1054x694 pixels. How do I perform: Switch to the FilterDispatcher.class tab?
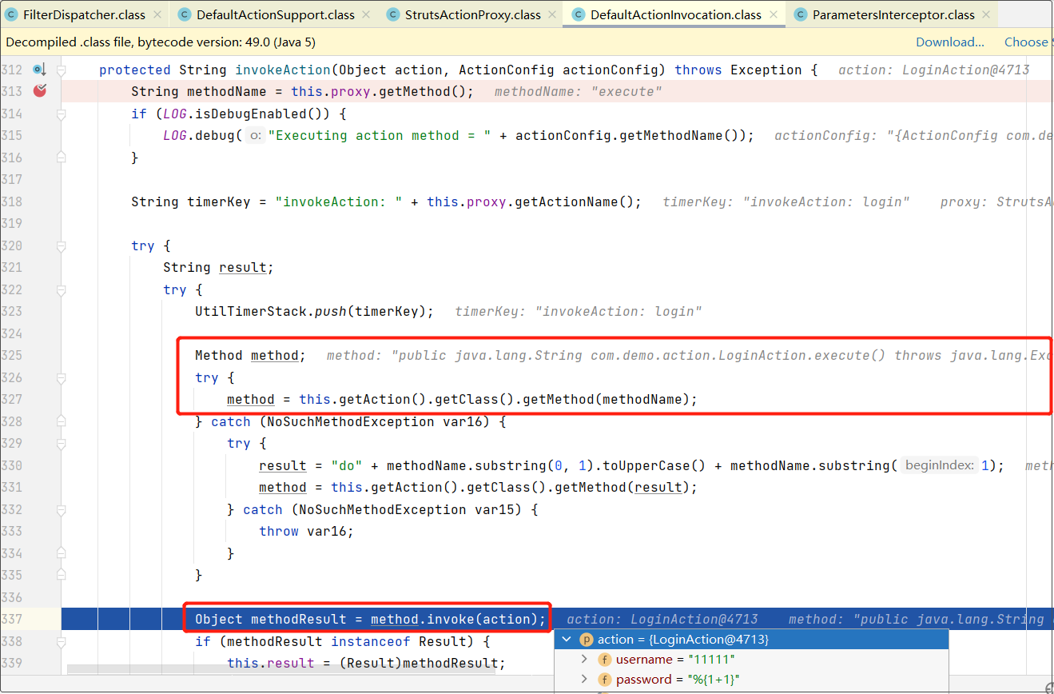tap(85, 14)
